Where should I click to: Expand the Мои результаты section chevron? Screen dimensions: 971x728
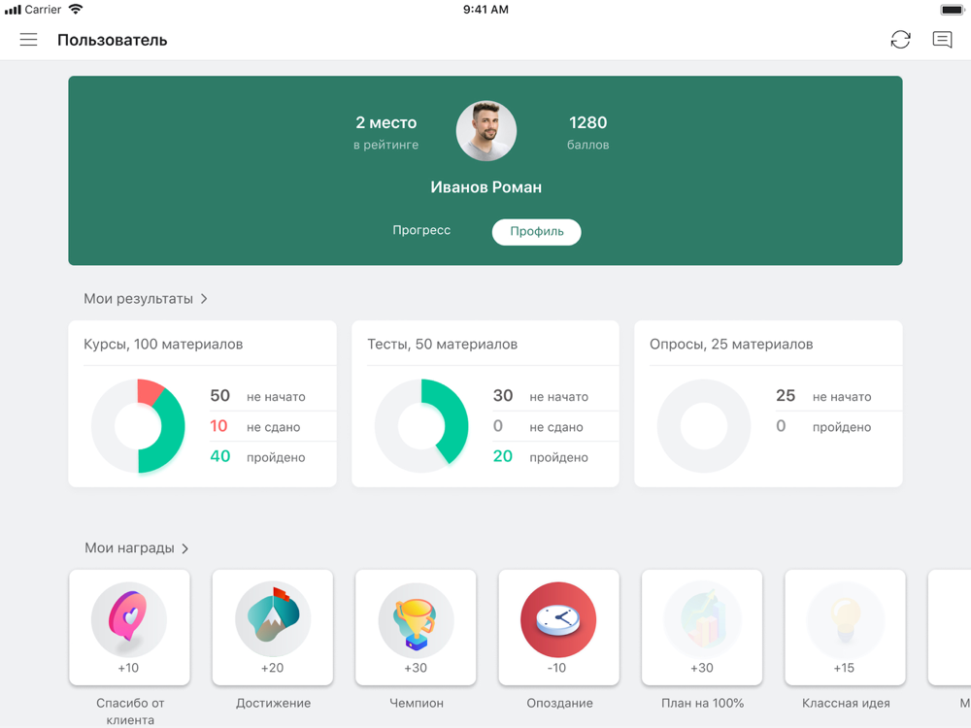tap(204, 299)
